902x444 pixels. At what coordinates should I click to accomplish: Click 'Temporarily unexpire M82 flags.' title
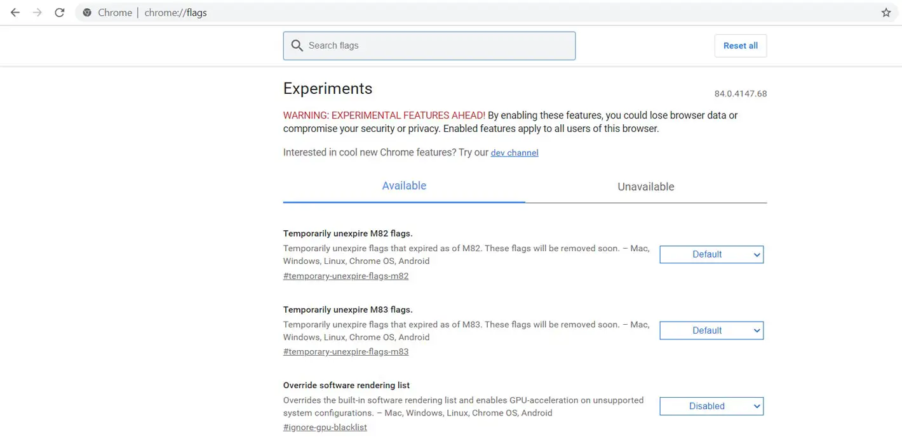point(348,233)
